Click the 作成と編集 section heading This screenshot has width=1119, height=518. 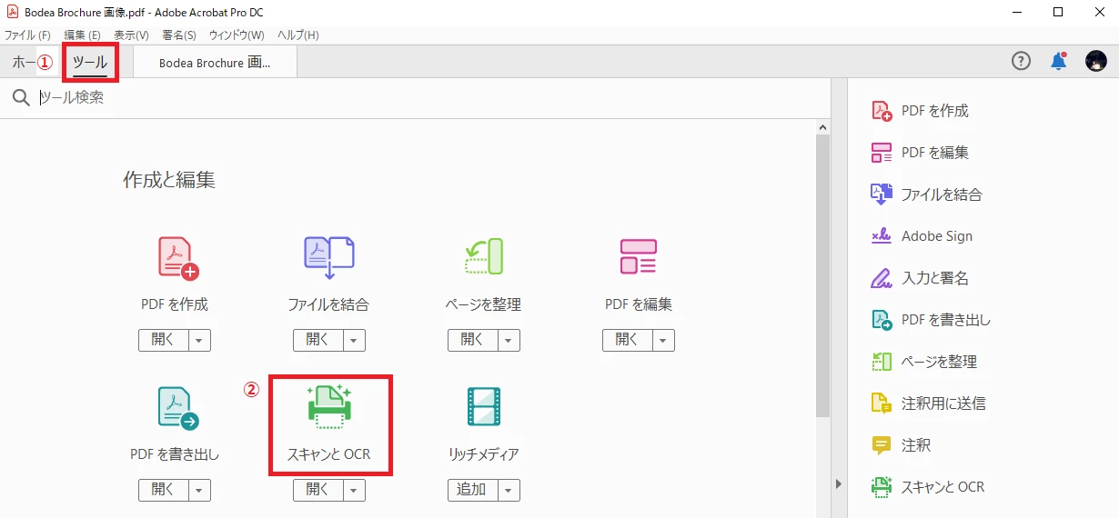[169, 180]
